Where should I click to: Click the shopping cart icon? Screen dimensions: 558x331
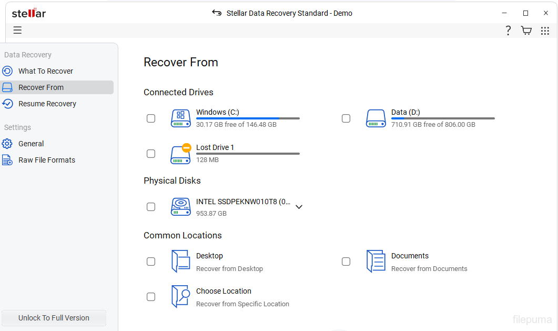pyautogui.click(x=526, y=31)
